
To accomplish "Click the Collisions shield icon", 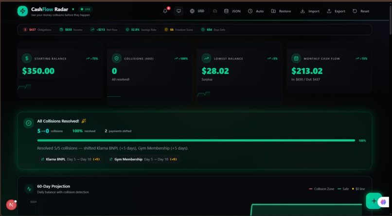I will 117,58.
